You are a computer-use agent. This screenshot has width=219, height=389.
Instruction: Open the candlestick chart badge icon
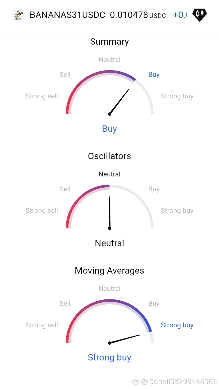coord(200,15)
